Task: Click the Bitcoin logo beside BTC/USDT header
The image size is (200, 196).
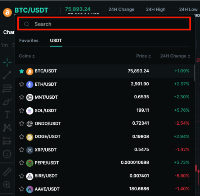Action: (7, 12)
